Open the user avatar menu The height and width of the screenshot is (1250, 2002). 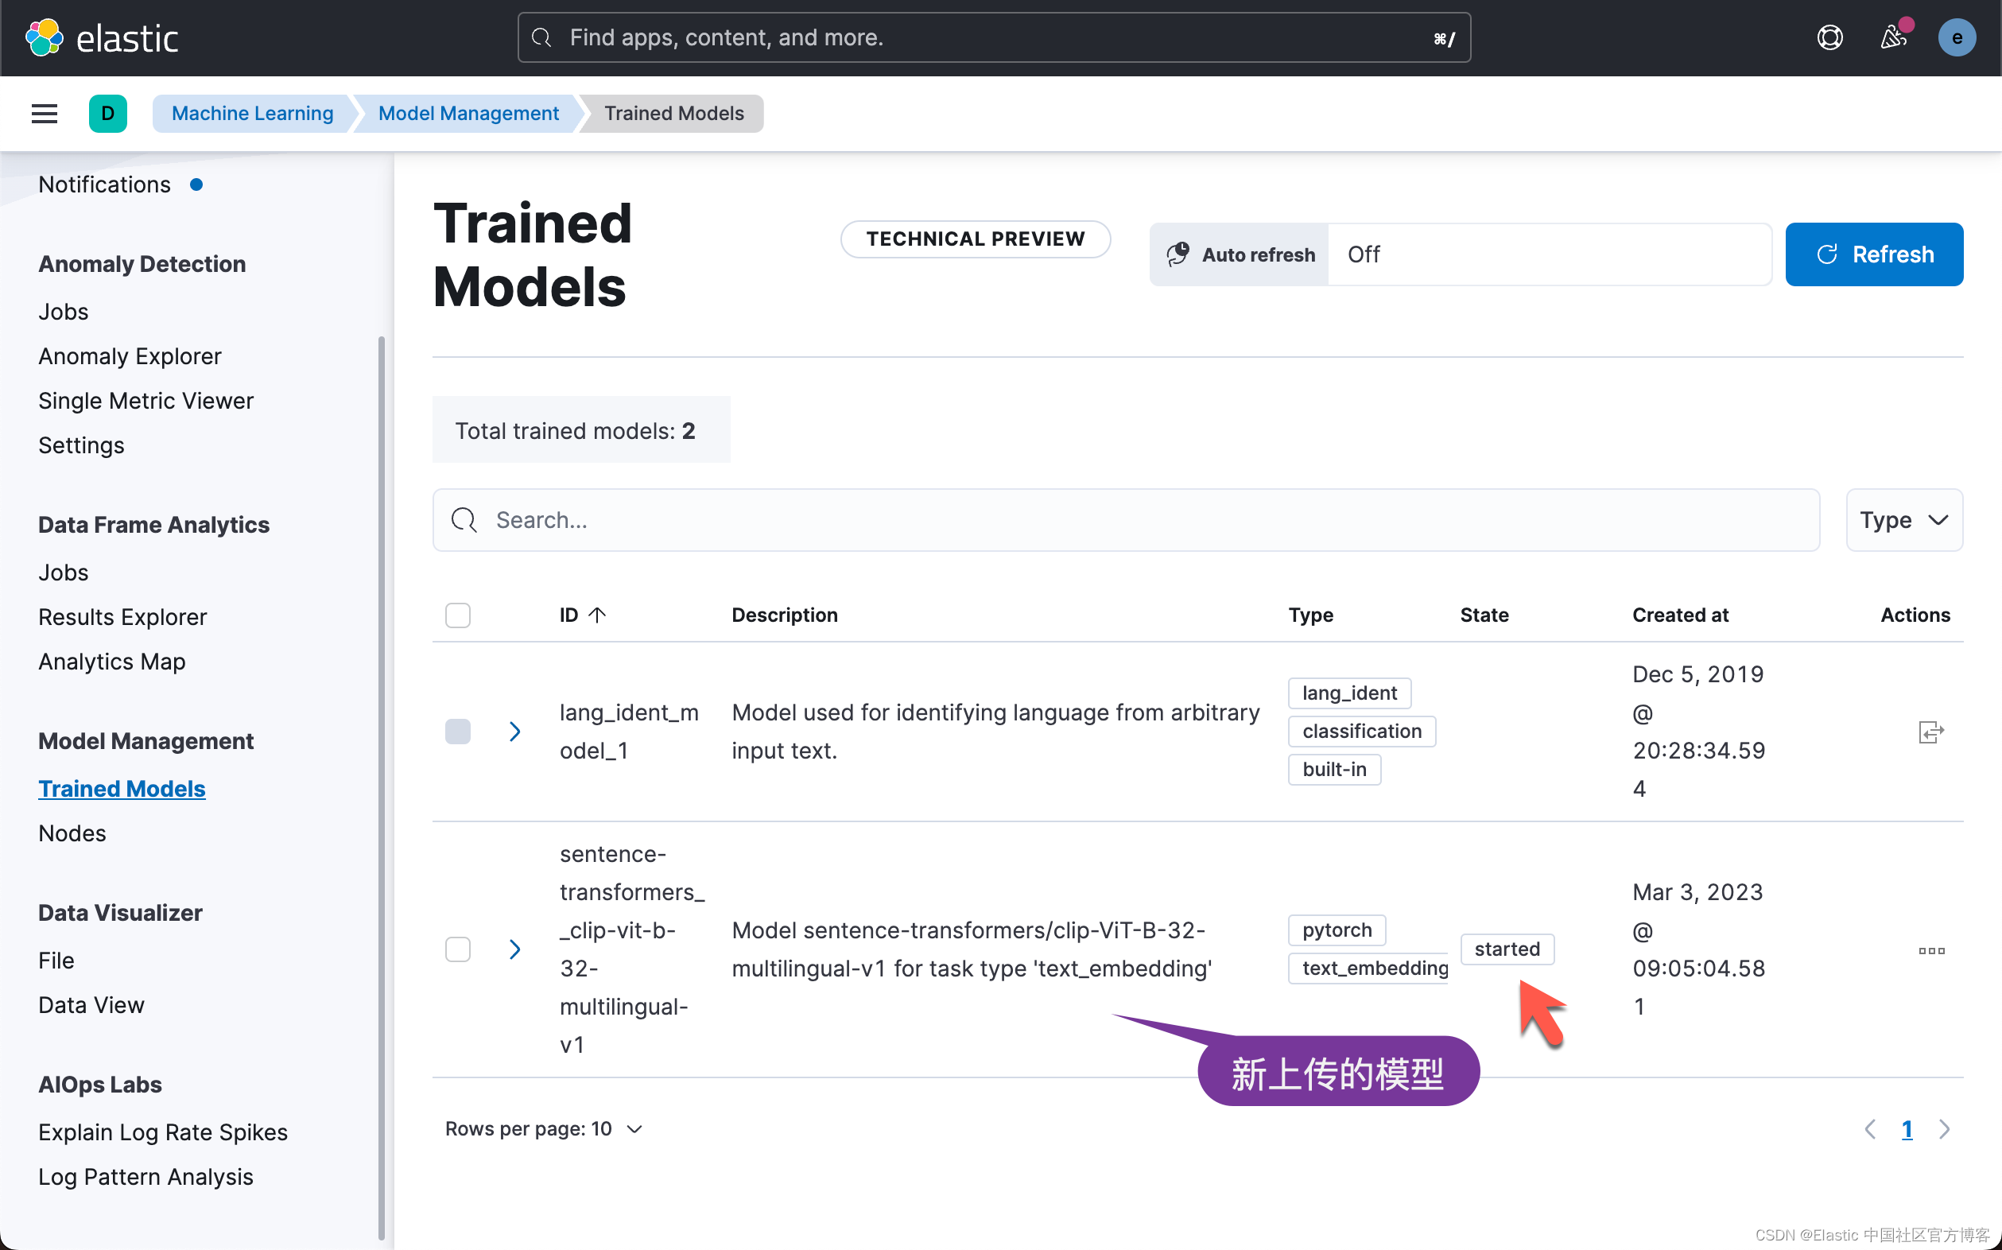pos(1957,38)
